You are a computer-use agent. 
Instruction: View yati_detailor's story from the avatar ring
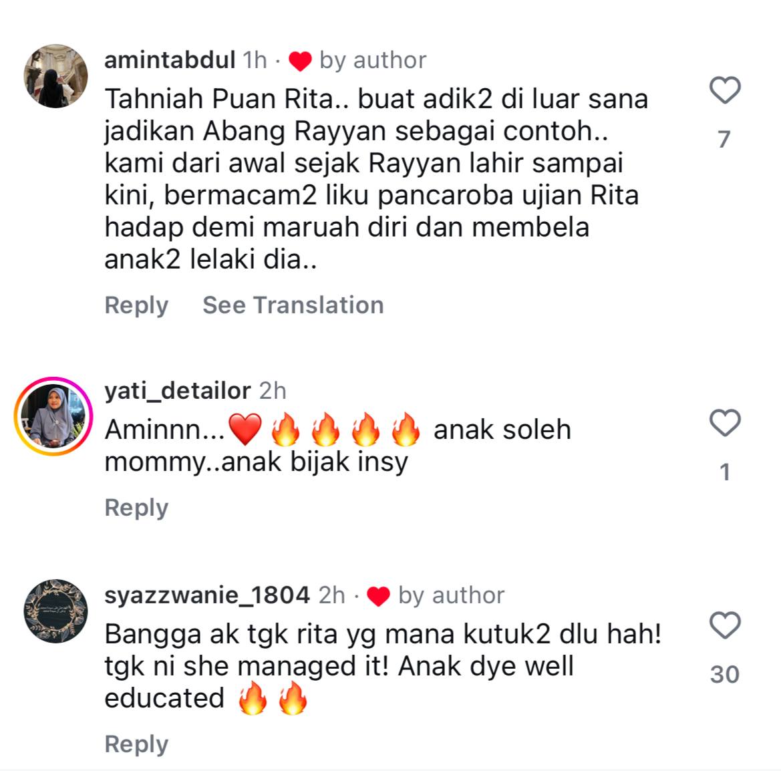pyautogui.click(x=54, y=416)
